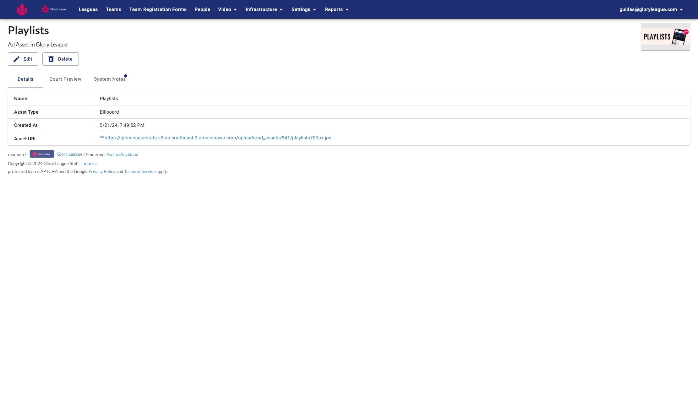Switch to the Court Preview tab

click(65, 79)
